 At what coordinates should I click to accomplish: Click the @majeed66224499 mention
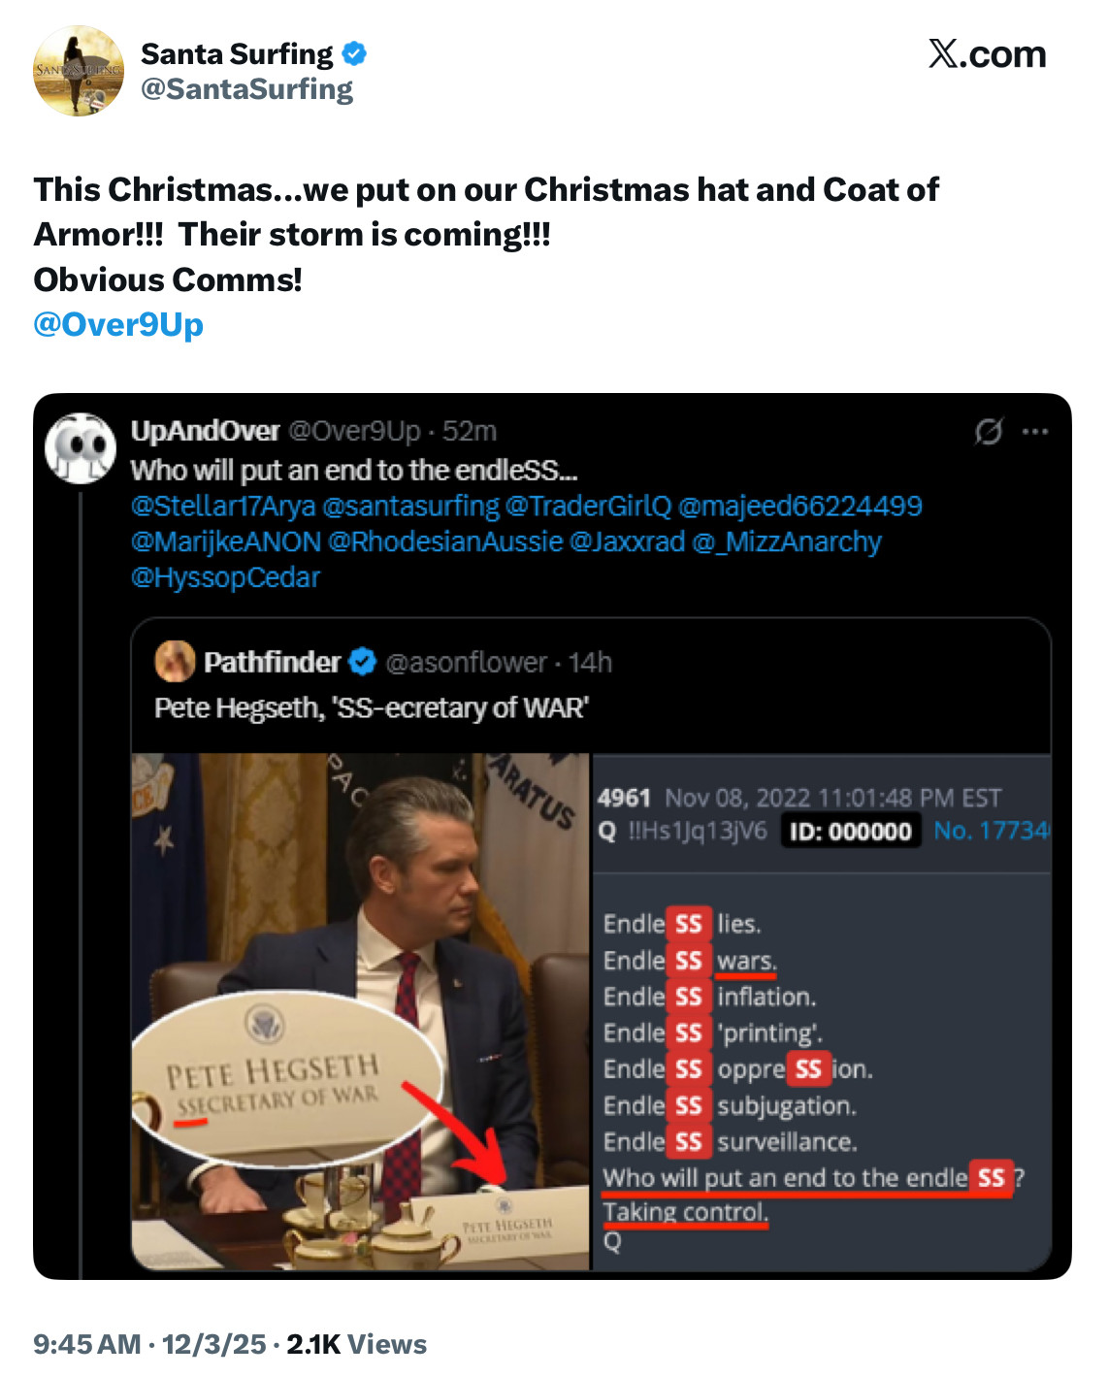[x=799, y=506]
